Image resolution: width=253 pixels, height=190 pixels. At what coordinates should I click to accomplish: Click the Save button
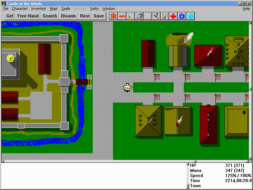(x=99, y=16)
